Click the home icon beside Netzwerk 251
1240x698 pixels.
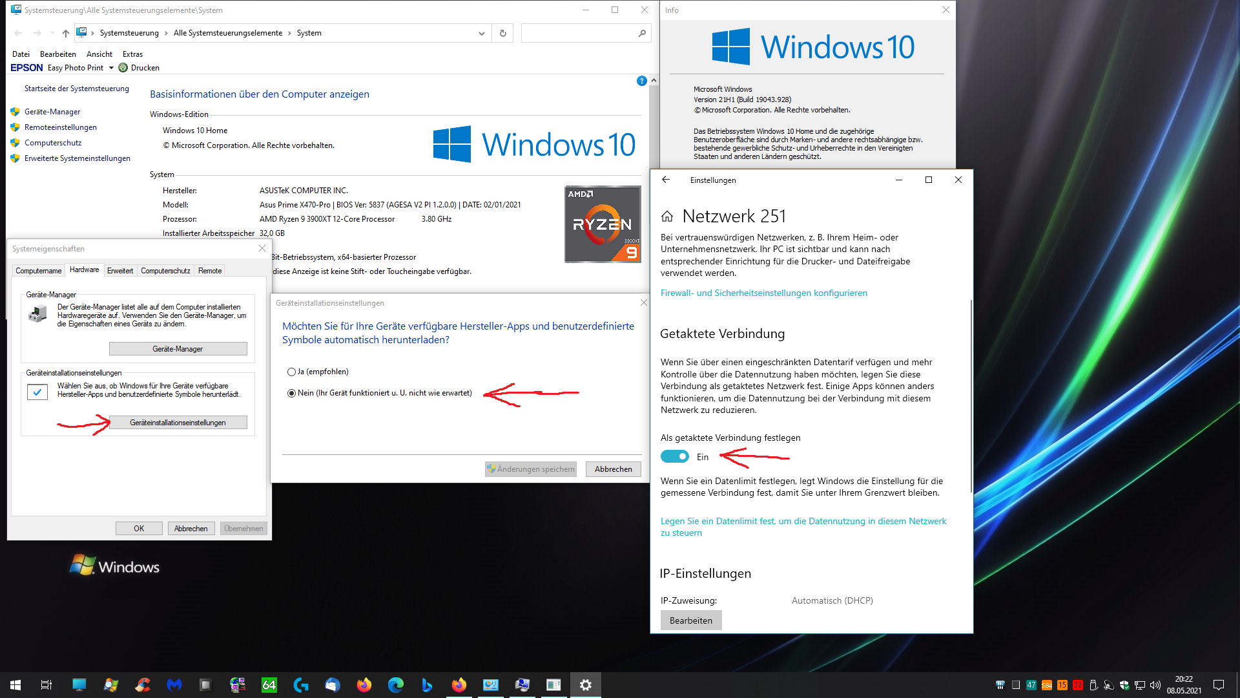(667, 216)
